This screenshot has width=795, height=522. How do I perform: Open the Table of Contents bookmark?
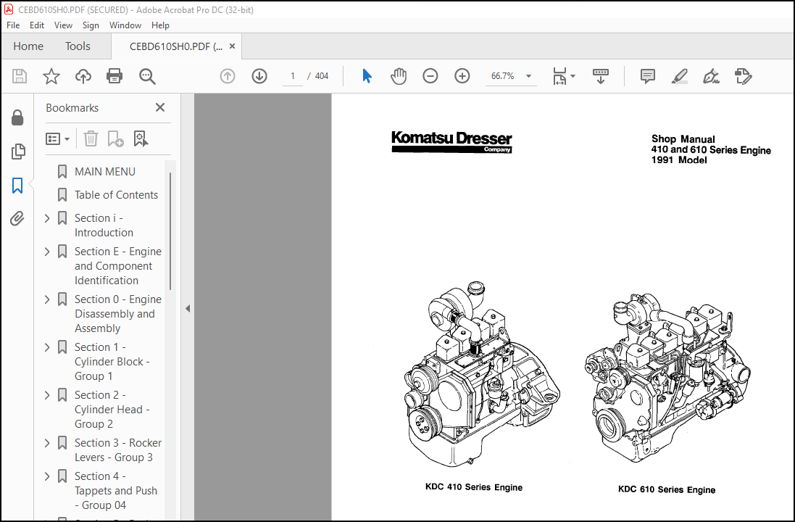click(x=116, y=195)
